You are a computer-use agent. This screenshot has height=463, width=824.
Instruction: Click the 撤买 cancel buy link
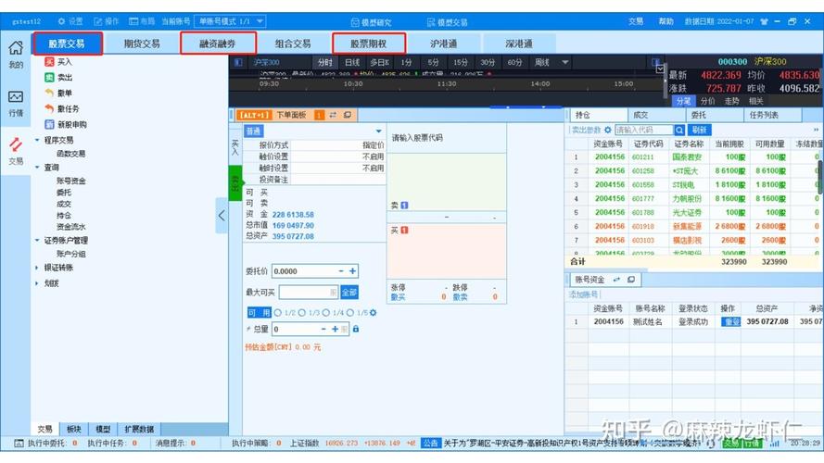pyautogui.click(x=398, y=297)
